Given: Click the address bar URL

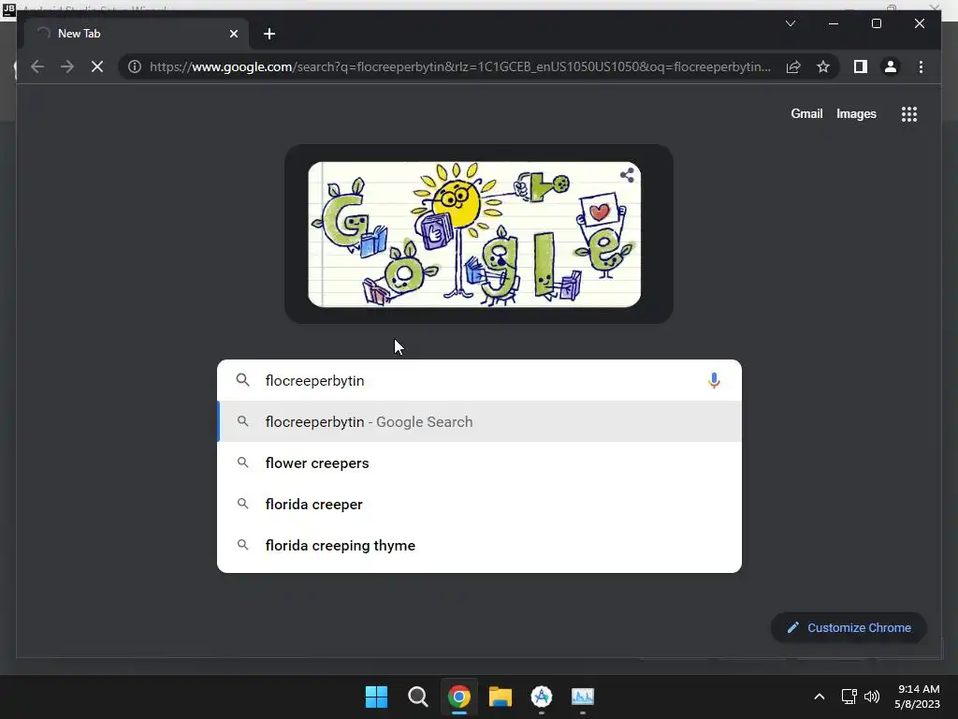Looking at the screenshot, I should tap(459, 66).
